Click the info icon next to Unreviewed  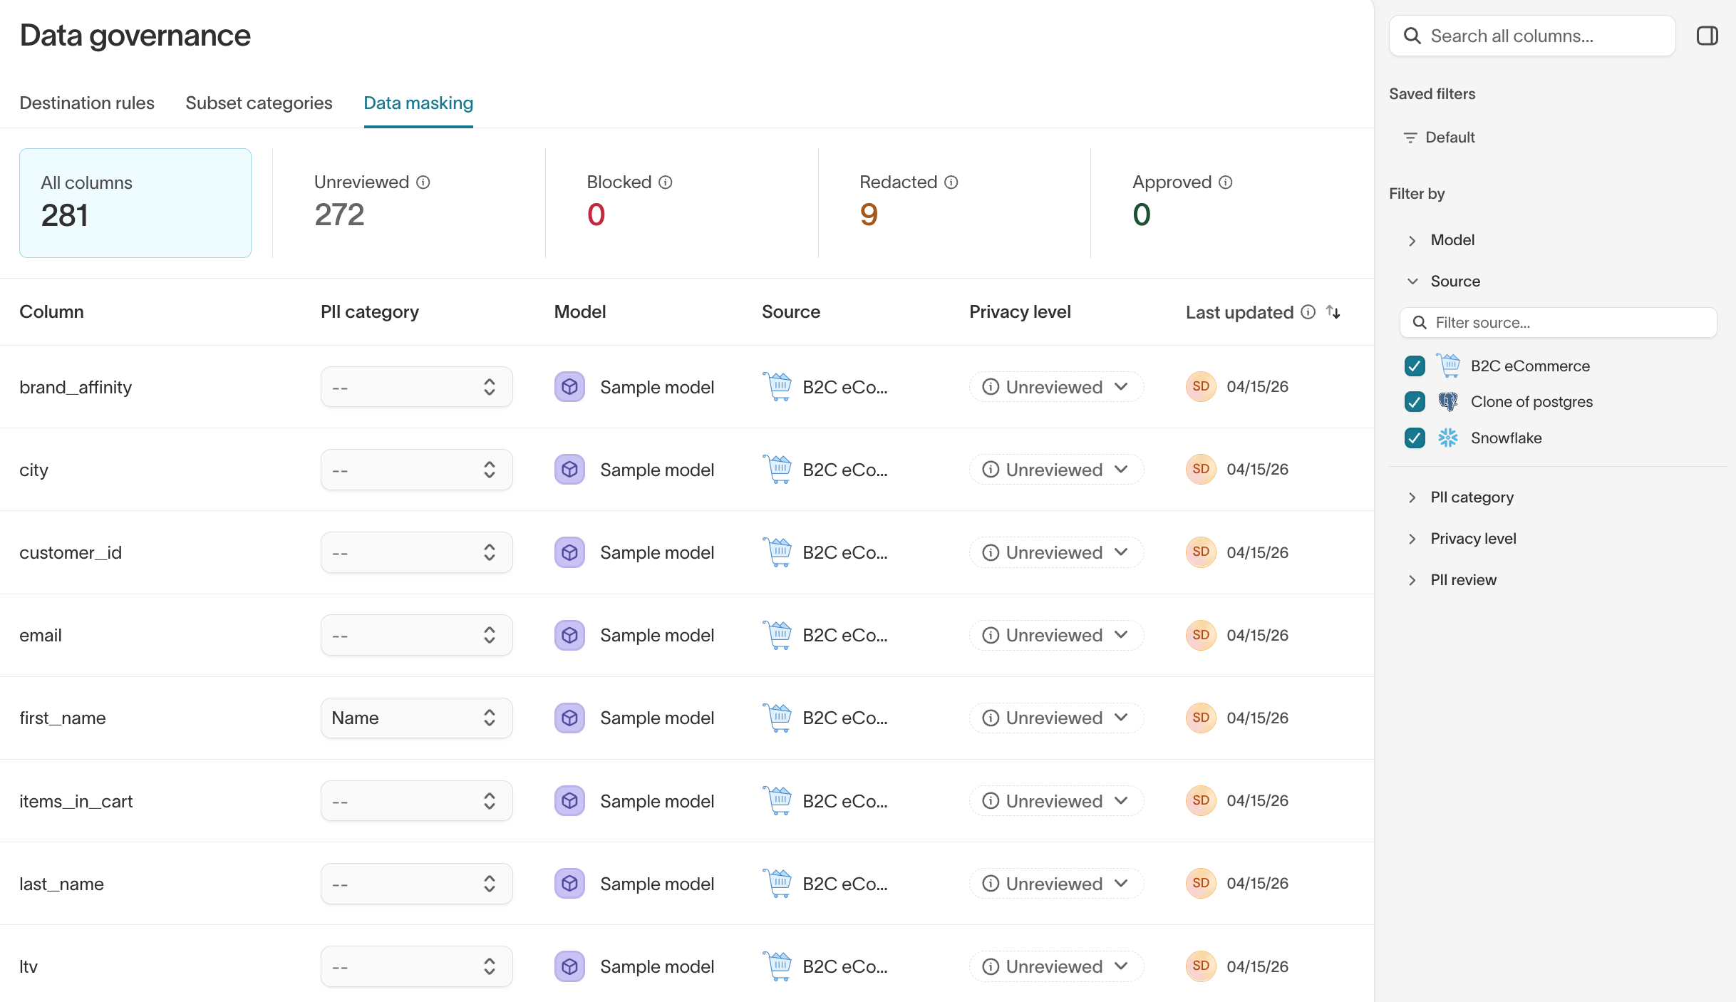click(x=423, y=182)
